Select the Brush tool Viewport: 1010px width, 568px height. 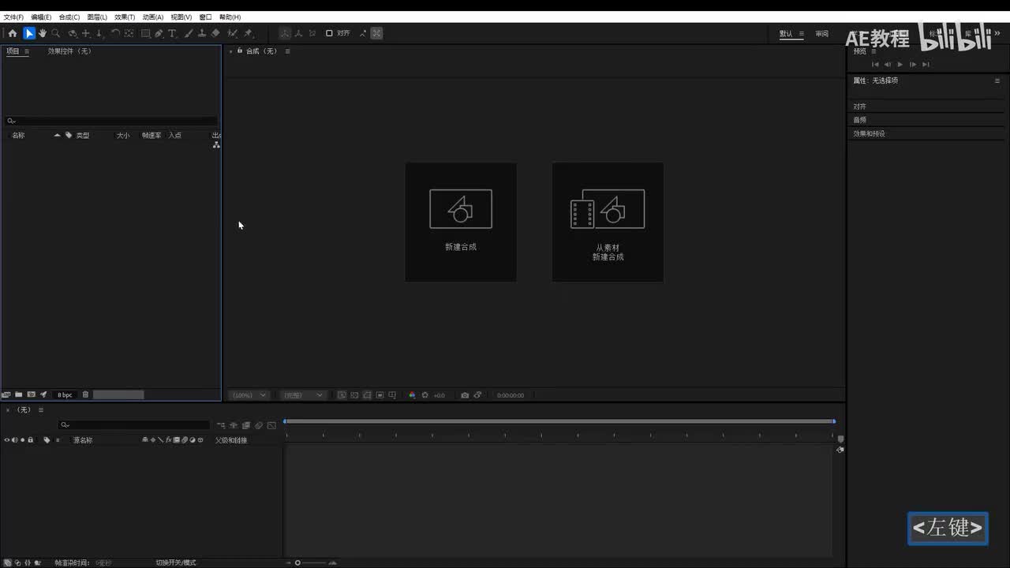point(189,33)
